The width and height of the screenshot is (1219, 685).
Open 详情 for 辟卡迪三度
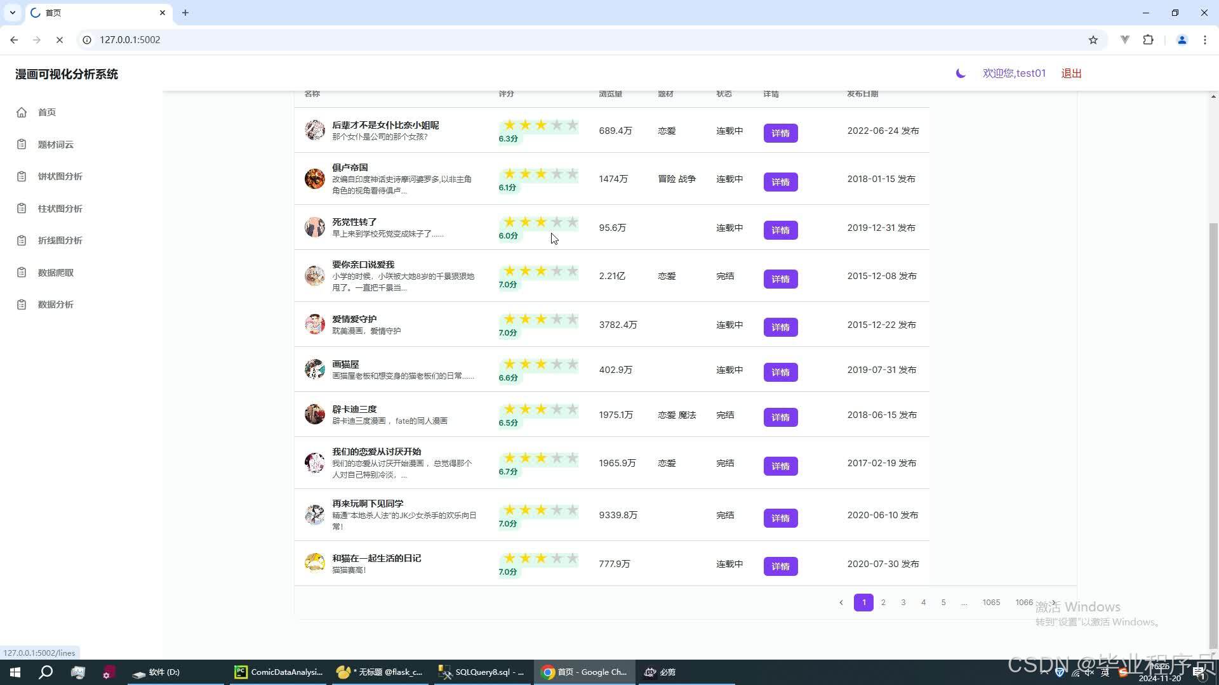[780, 417]
